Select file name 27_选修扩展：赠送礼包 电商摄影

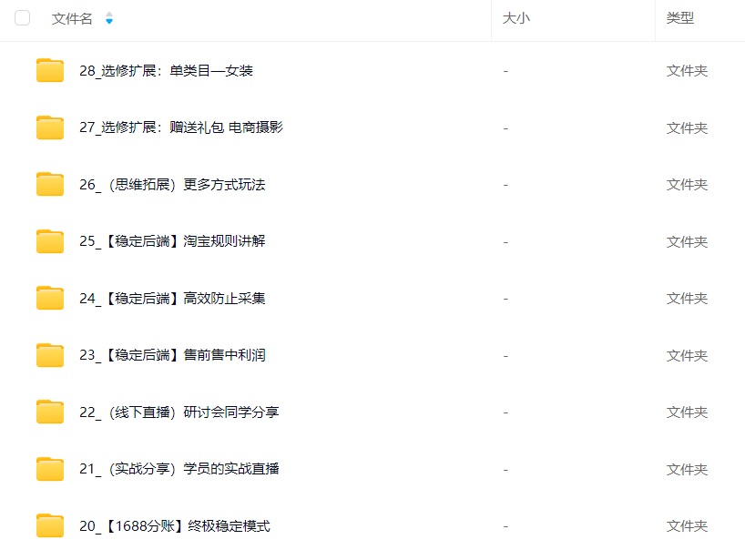181,127
